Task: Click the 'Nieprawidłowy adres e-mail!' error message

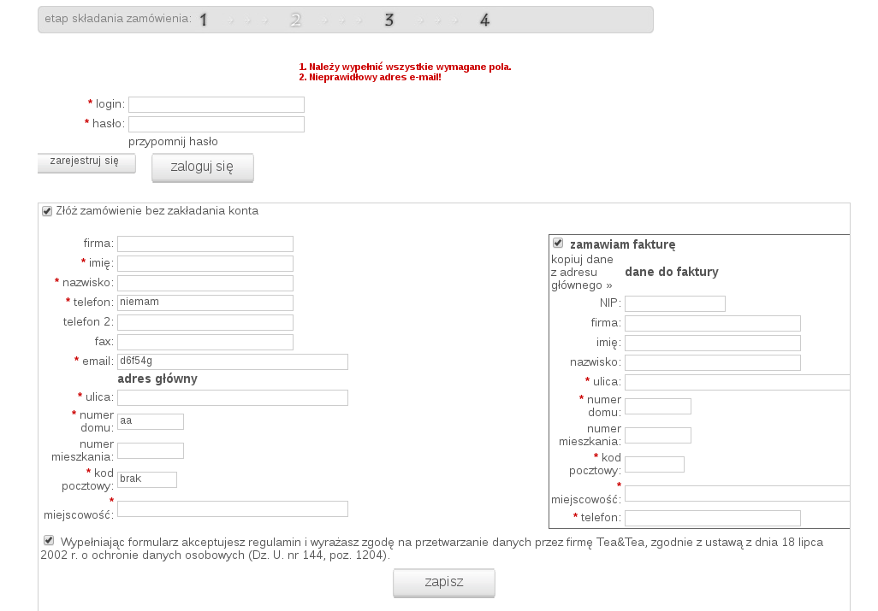Action: (x=375, y=77)
